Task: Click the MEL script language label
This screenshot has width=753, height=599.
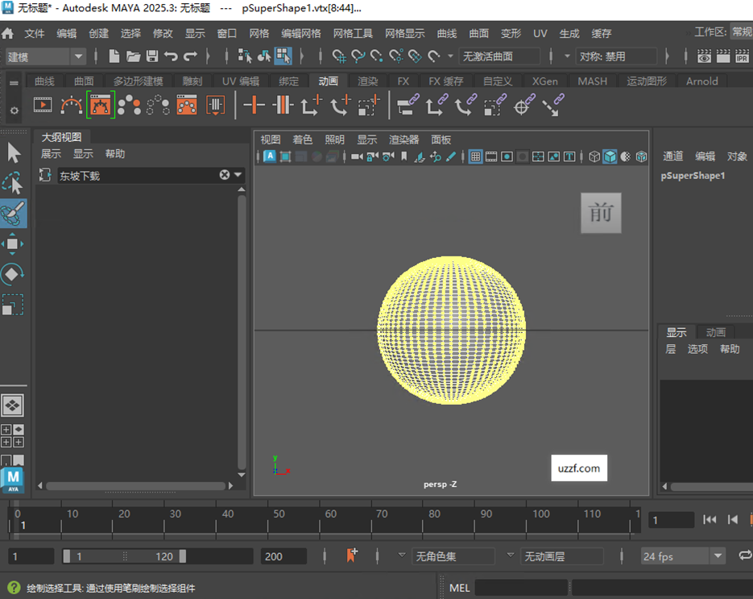Action: pos(459,588)
